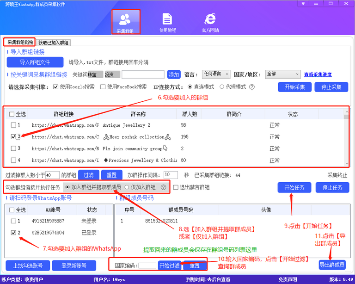Open the 官方网站 browser icon
355x284 pixels.
click(210, 22)
